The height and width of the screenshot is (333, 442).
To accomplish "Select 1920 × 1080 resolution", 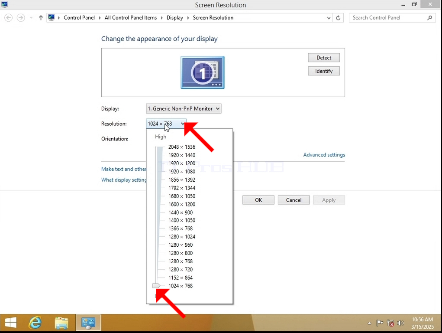I will pos(182,171).
